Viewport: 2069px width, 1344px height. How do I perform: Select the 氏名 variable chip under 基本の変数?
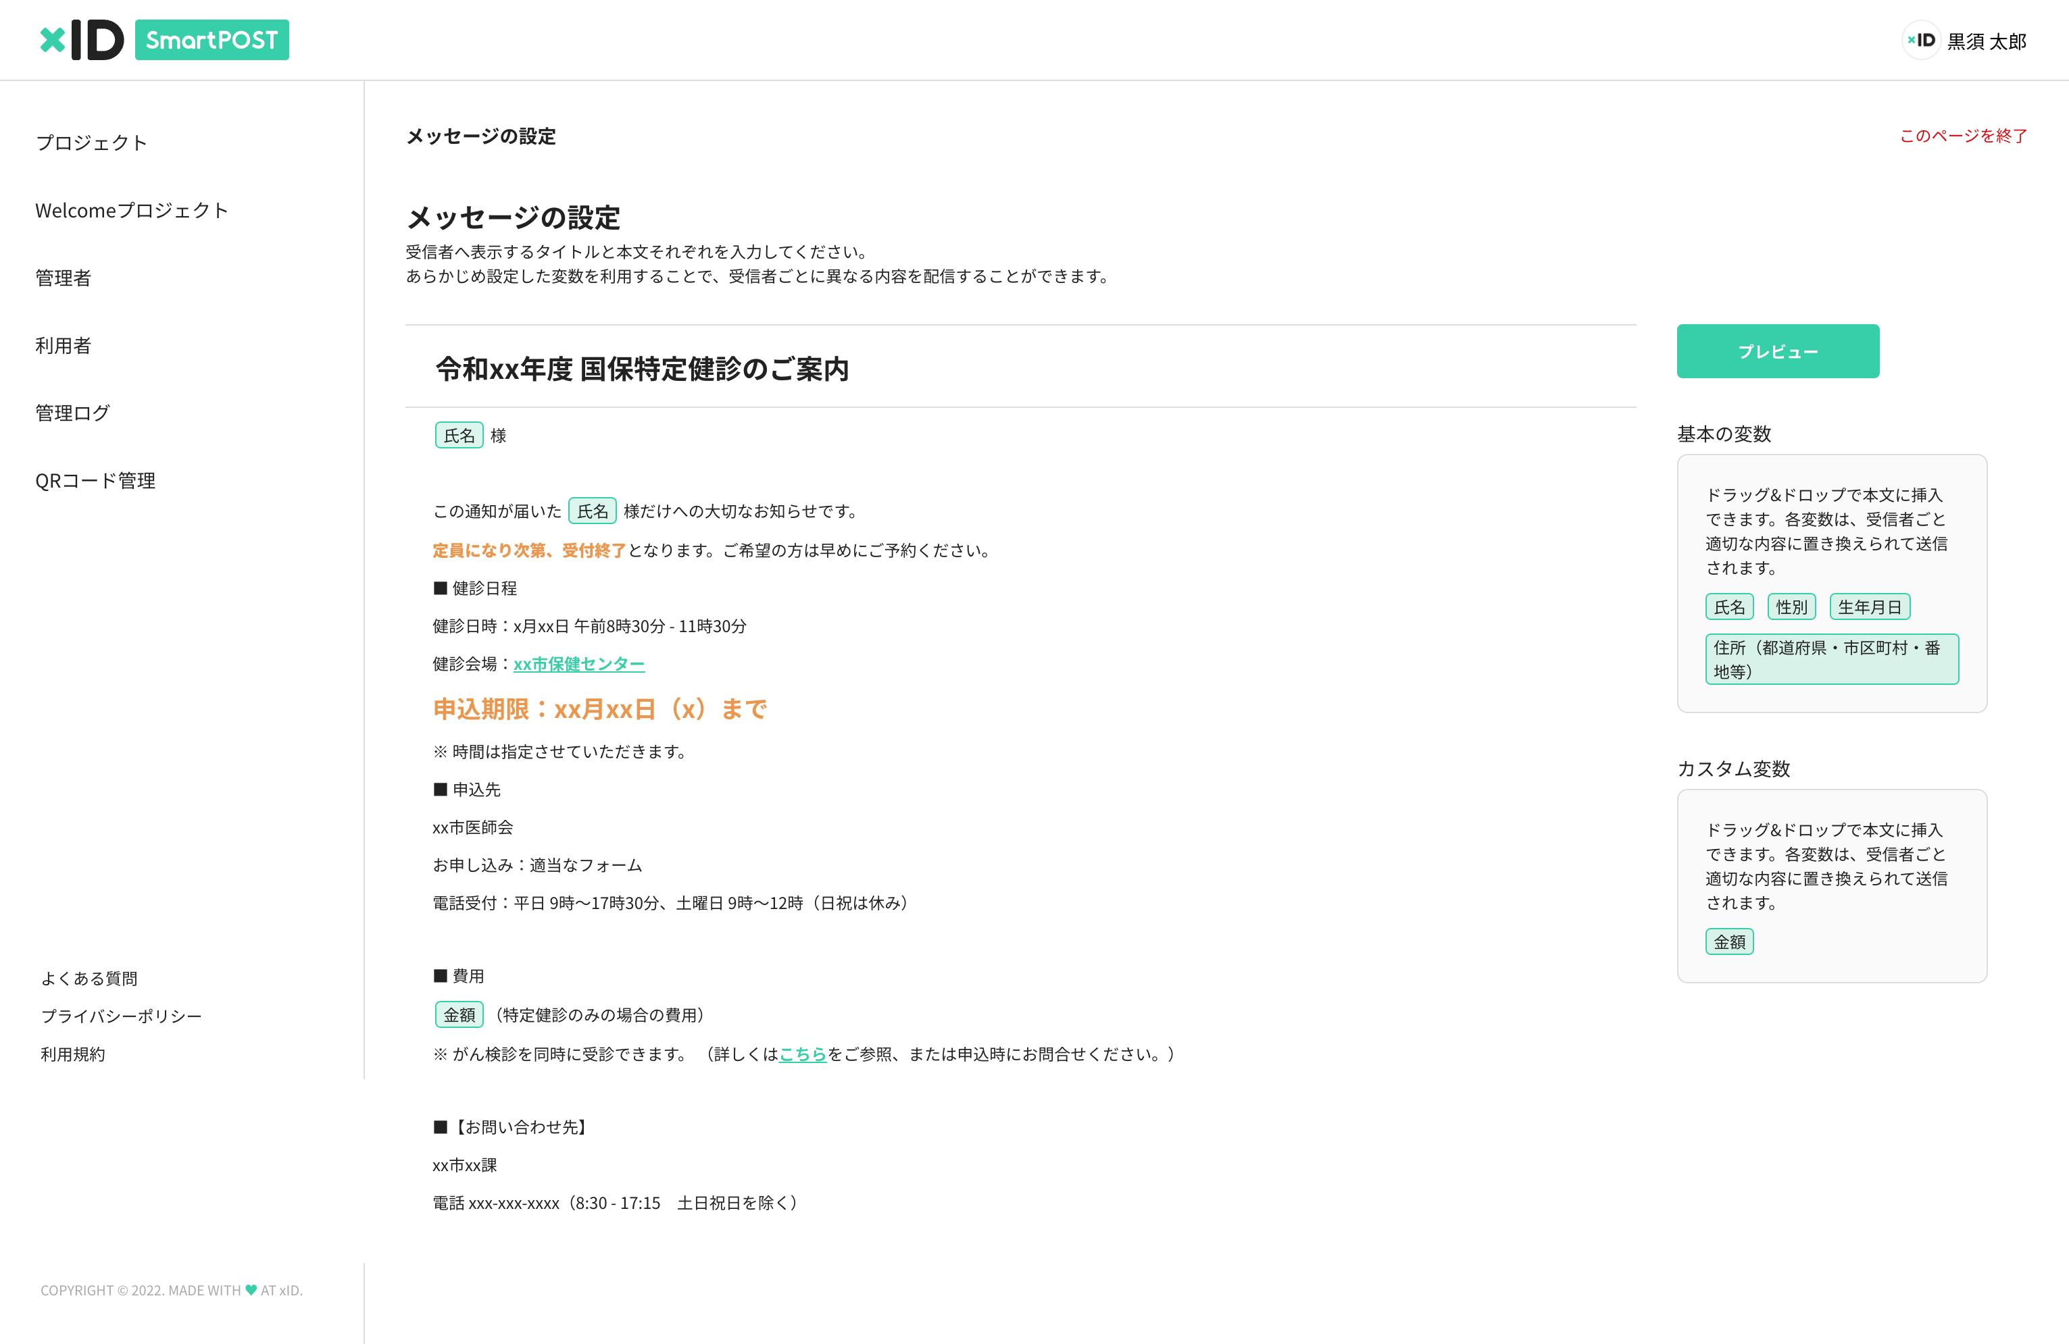(x=1729, y=606)
